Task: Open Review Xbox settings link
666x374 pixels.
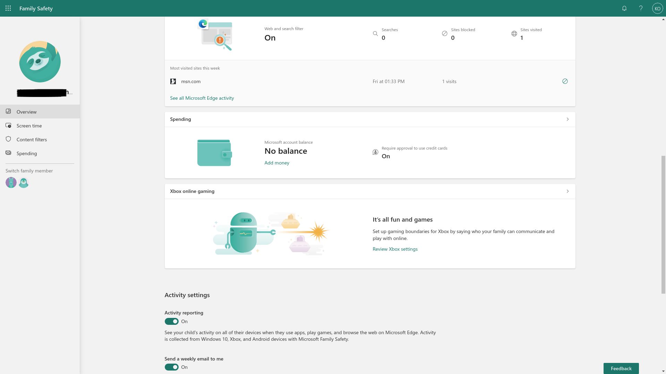Action: point(395,249)
